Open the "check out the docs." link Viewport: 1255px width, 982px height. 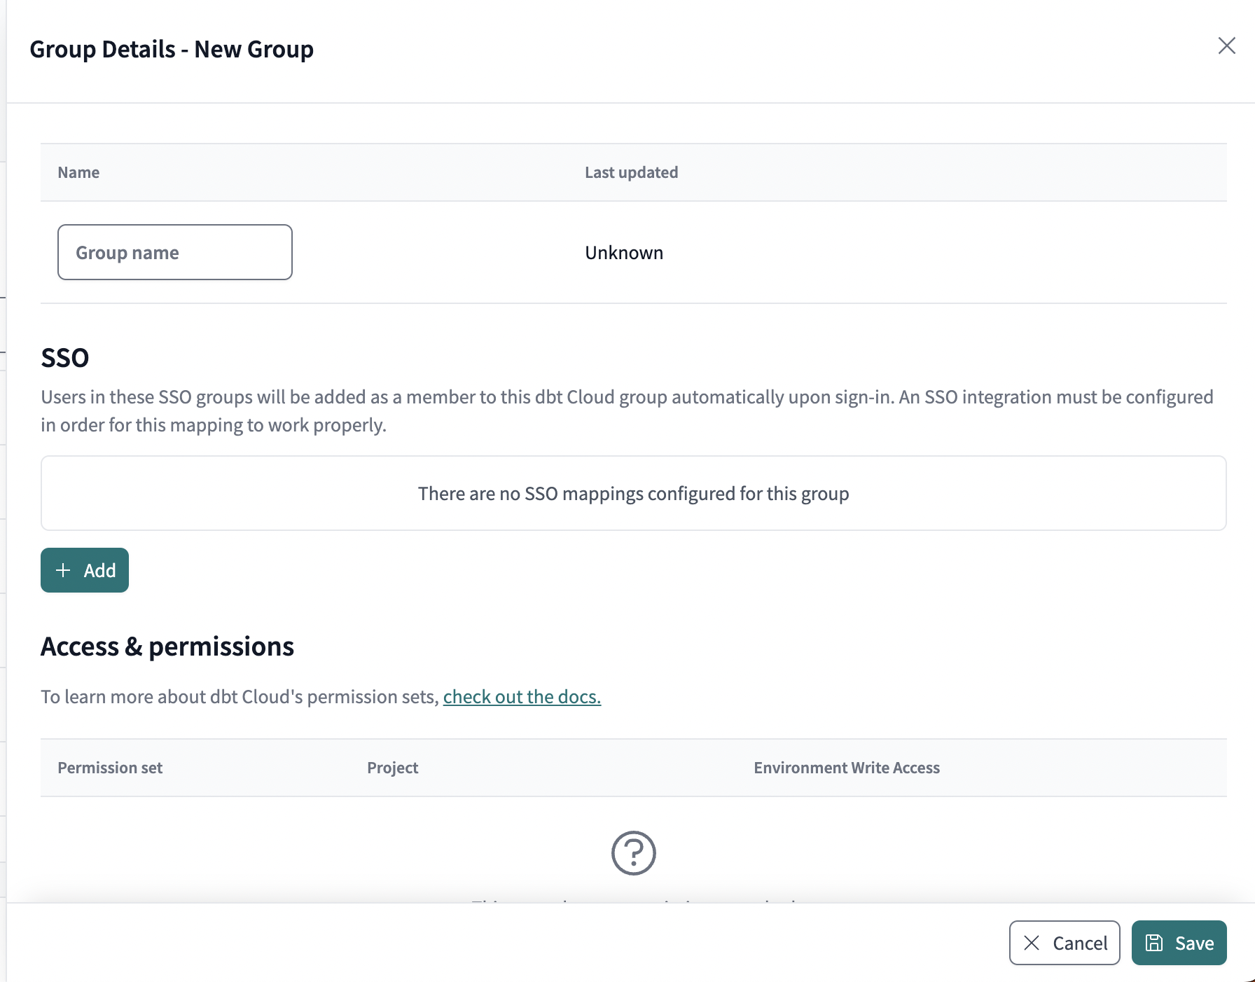click(x=522, y=696)
